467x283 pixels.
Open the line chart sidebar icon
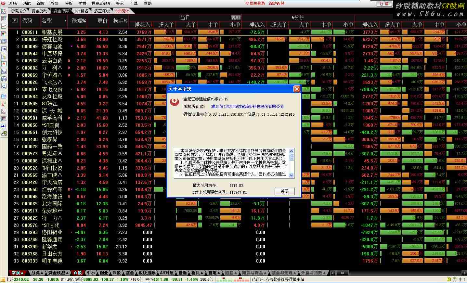[x=4, y=26]
